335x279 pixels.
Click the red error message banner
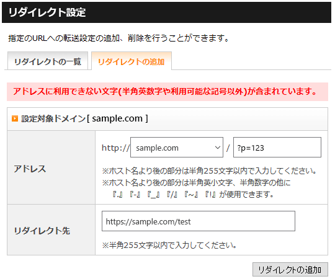[167, 92]
